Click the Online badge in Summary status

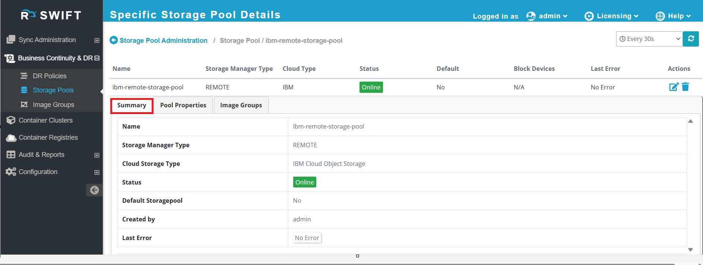point(305,182)
